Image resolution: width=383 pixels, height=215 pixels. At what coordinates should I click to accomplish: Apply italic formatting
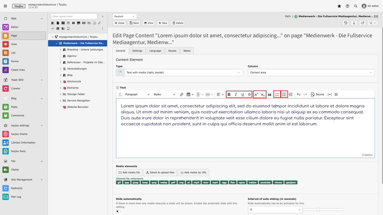pyautogui.click(x=236, y=94)
